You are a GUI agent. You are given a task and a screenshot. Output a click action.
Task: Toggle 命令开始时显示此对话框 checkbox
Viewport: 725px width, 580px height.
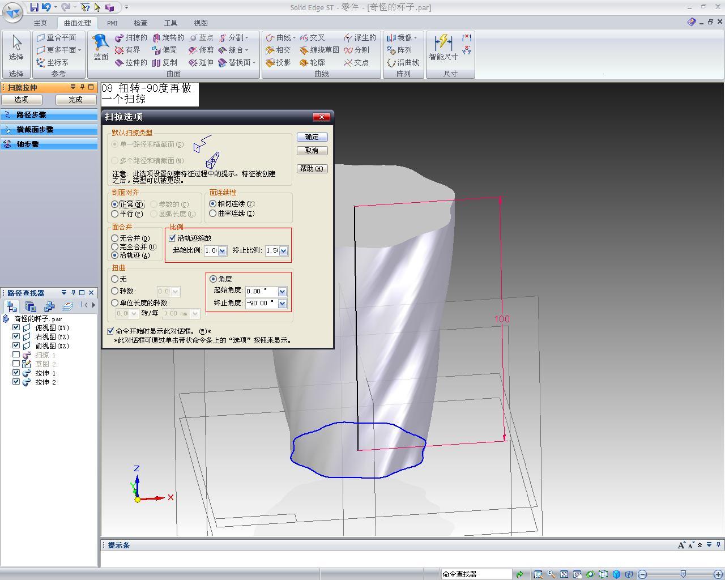click(x=110, y=331)
